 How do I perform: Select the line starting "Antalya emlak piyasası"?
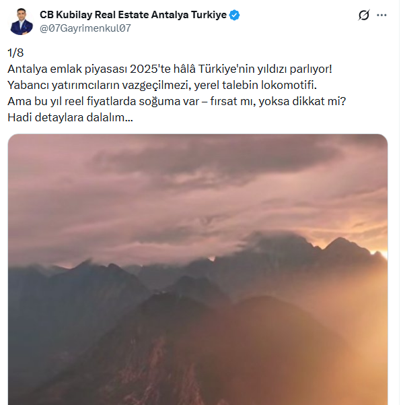click(170, 69)
